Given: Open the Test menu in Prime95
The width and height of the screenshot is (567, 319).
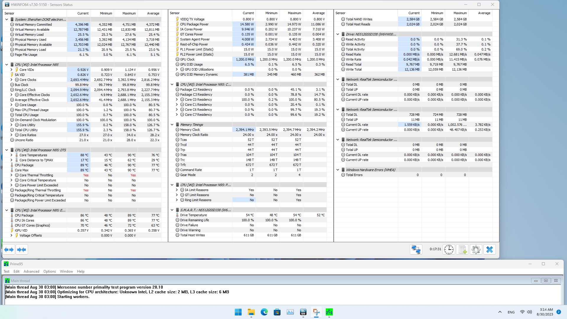Looking at the screenshot, I should [x=6, y=271].
